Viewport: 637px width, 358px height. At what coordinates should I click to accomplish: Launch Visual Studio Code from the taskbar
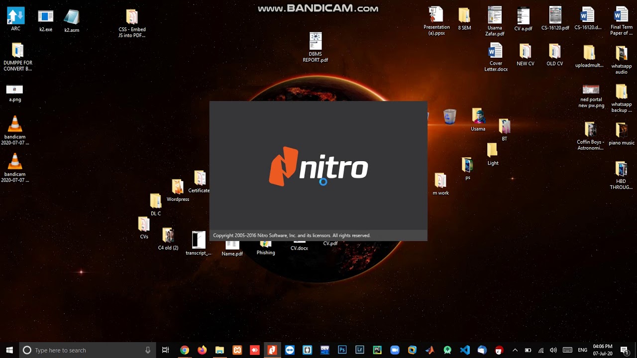(465, 350)
